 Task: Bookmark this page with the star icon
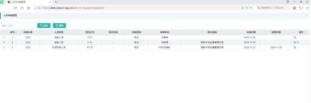tap(29, 8)
